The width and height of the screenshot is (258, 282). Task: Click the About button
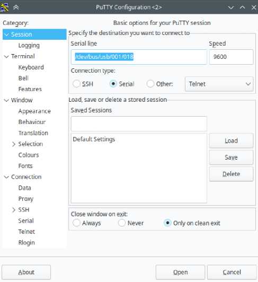point(26,272)
